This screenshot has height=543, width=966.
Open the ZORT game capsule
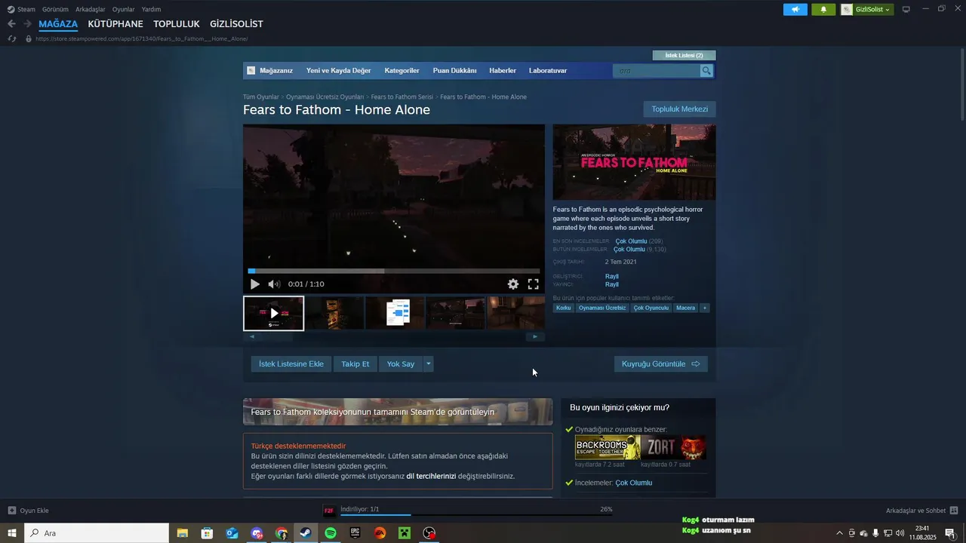[x=674, y=447]
